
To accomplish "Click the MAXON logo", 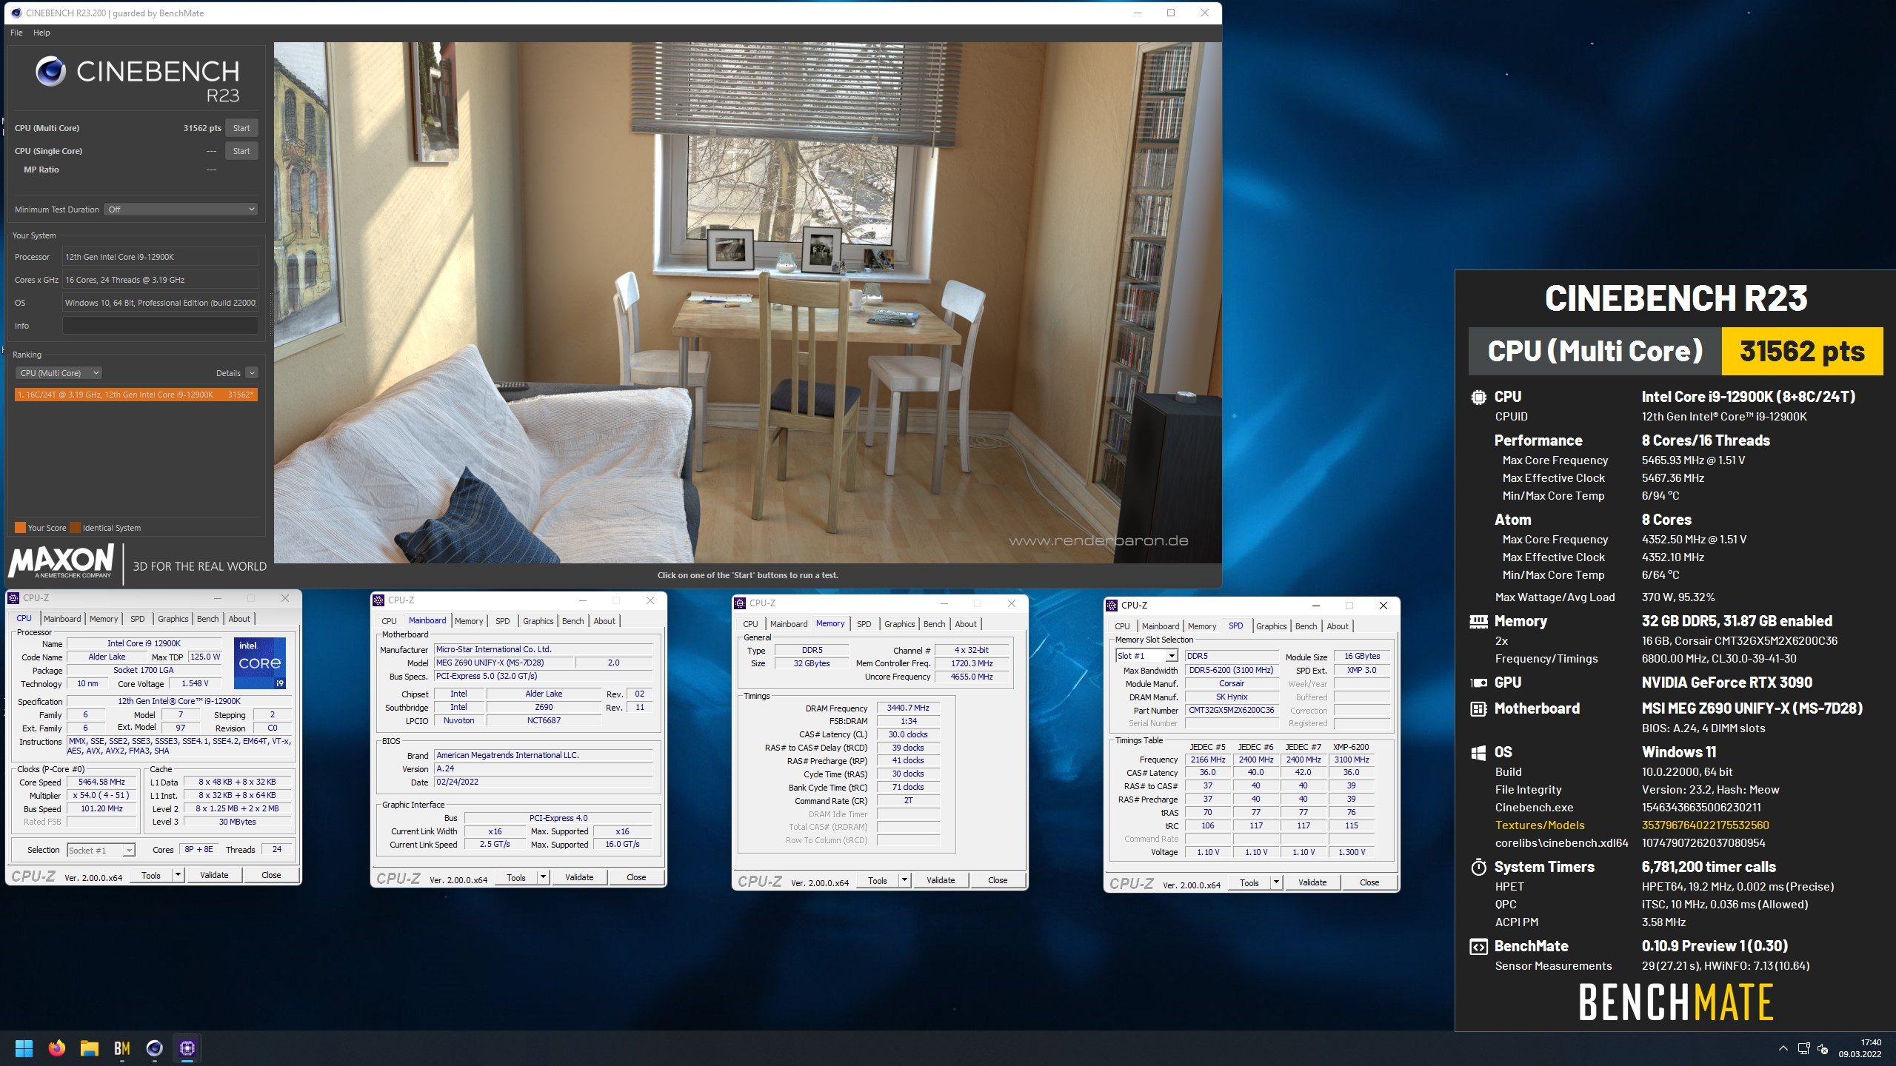I will [61, 561].
